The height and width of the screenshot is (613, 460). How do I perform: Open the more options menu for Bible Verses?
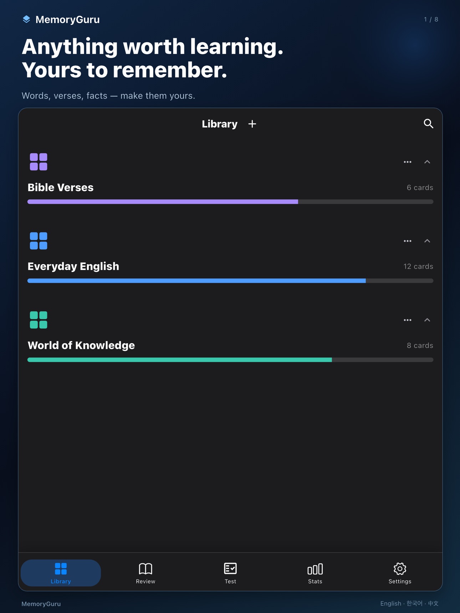[x=408, y=162]
